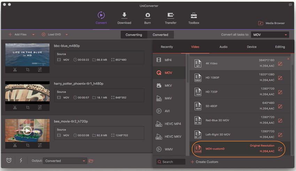296x171 pixels.
Task: Switch to the Converted tab
Action: 161,35
